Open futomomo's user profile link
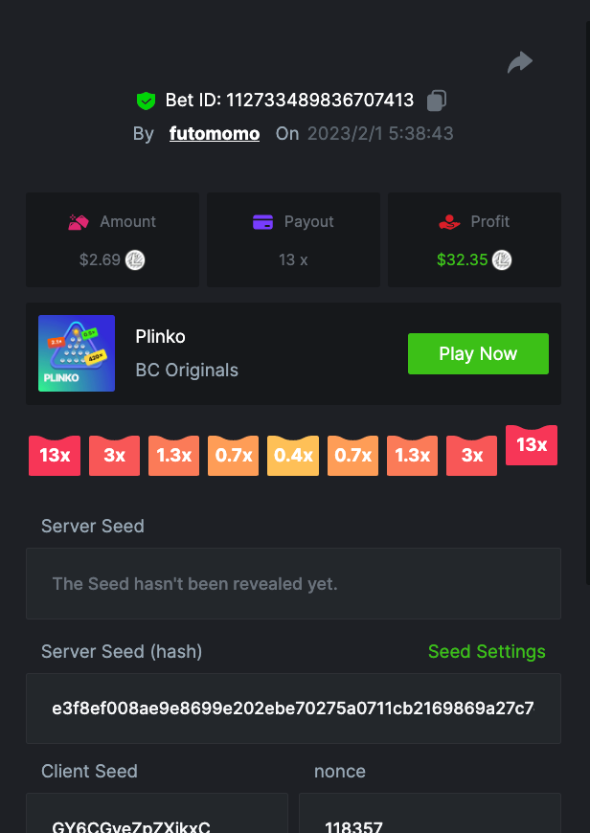Screen dimensions: 590x833 215,134
